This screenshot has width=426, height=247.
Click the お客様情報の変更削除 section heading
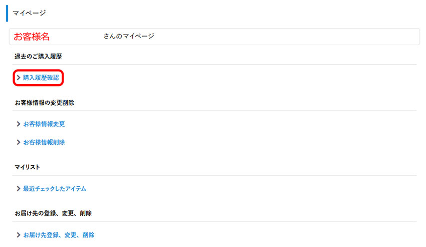click(45, 103)
